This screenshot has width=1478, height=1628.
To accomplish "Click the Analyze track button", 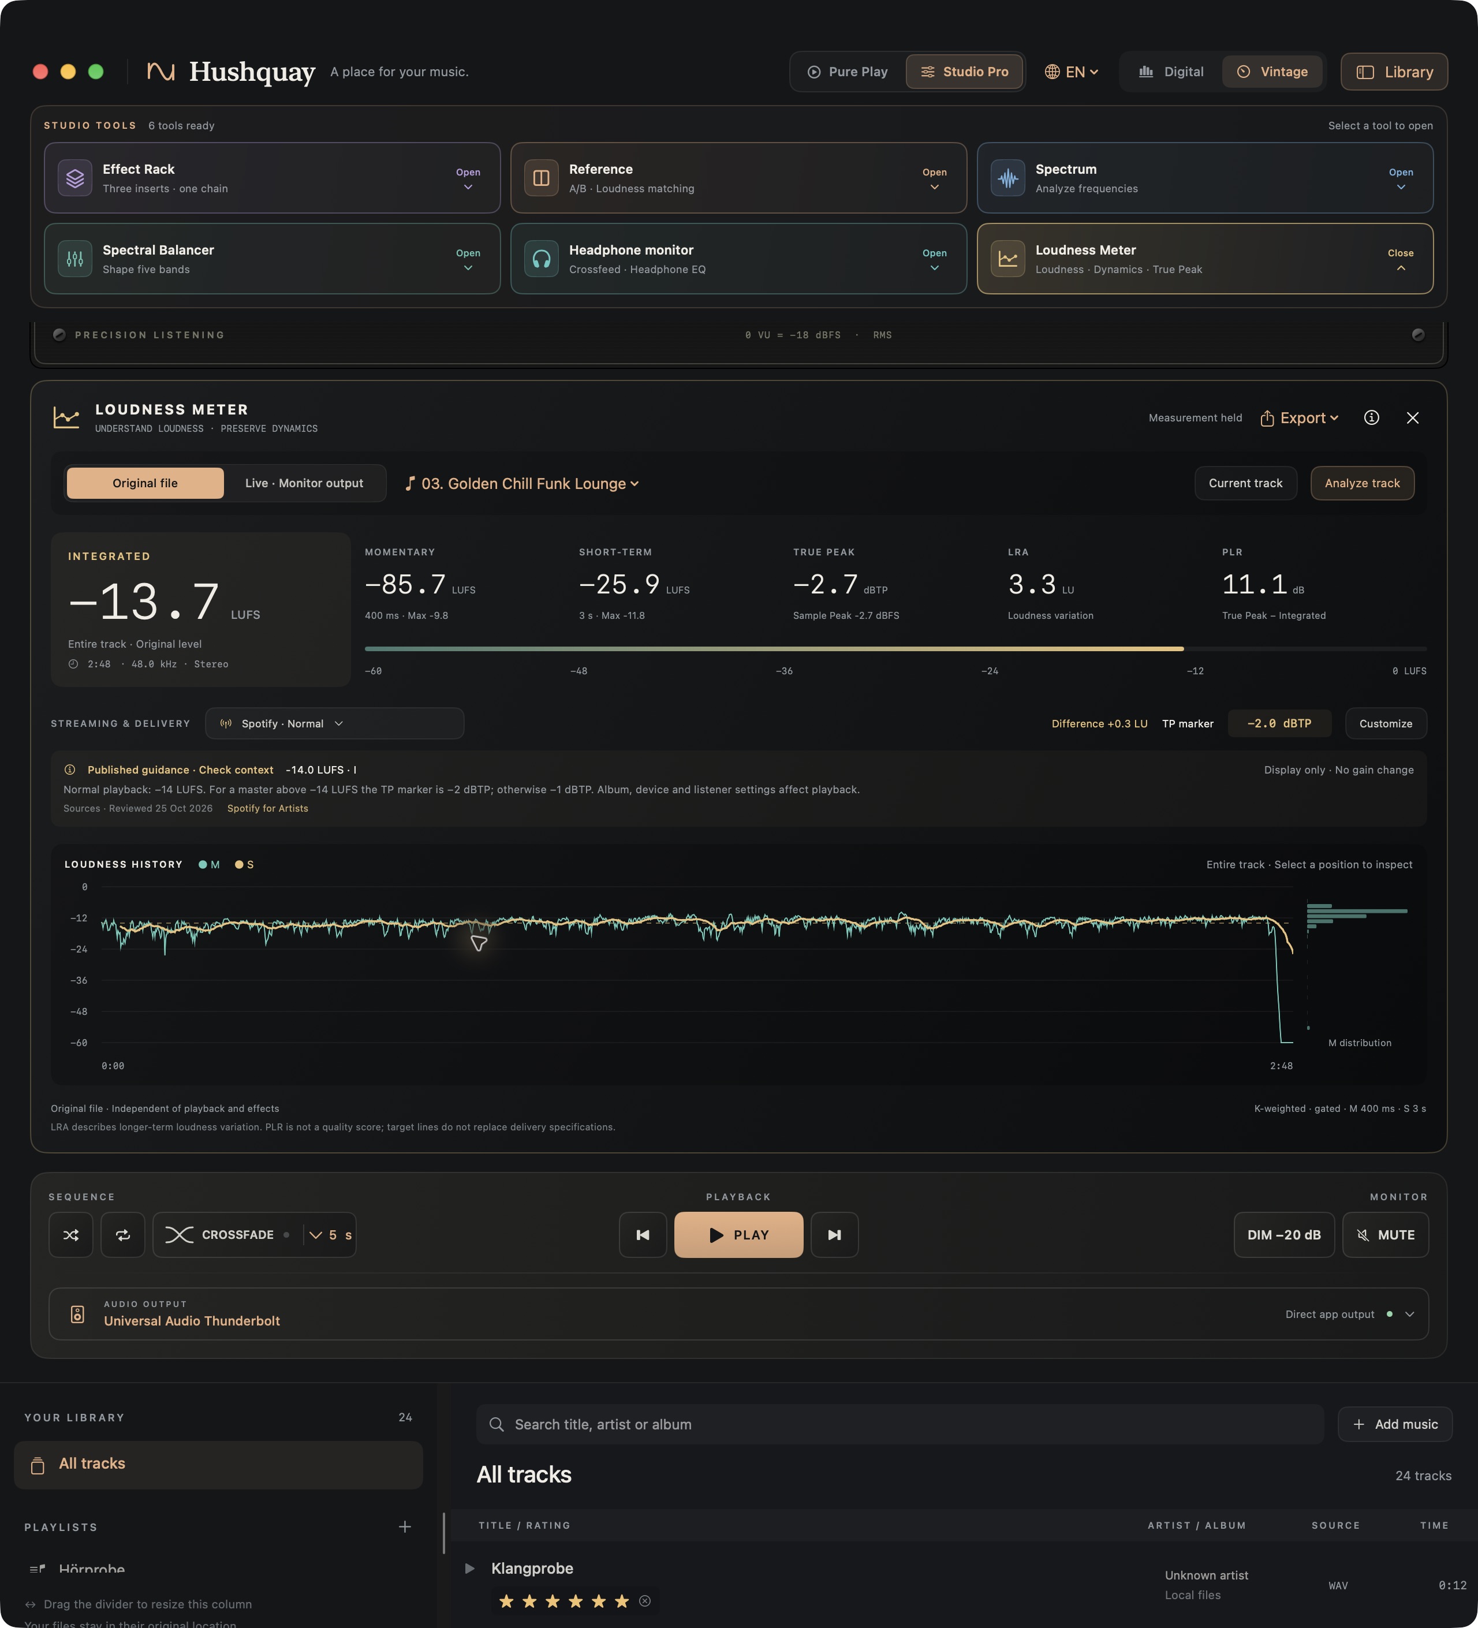I will coord(1362,483).
